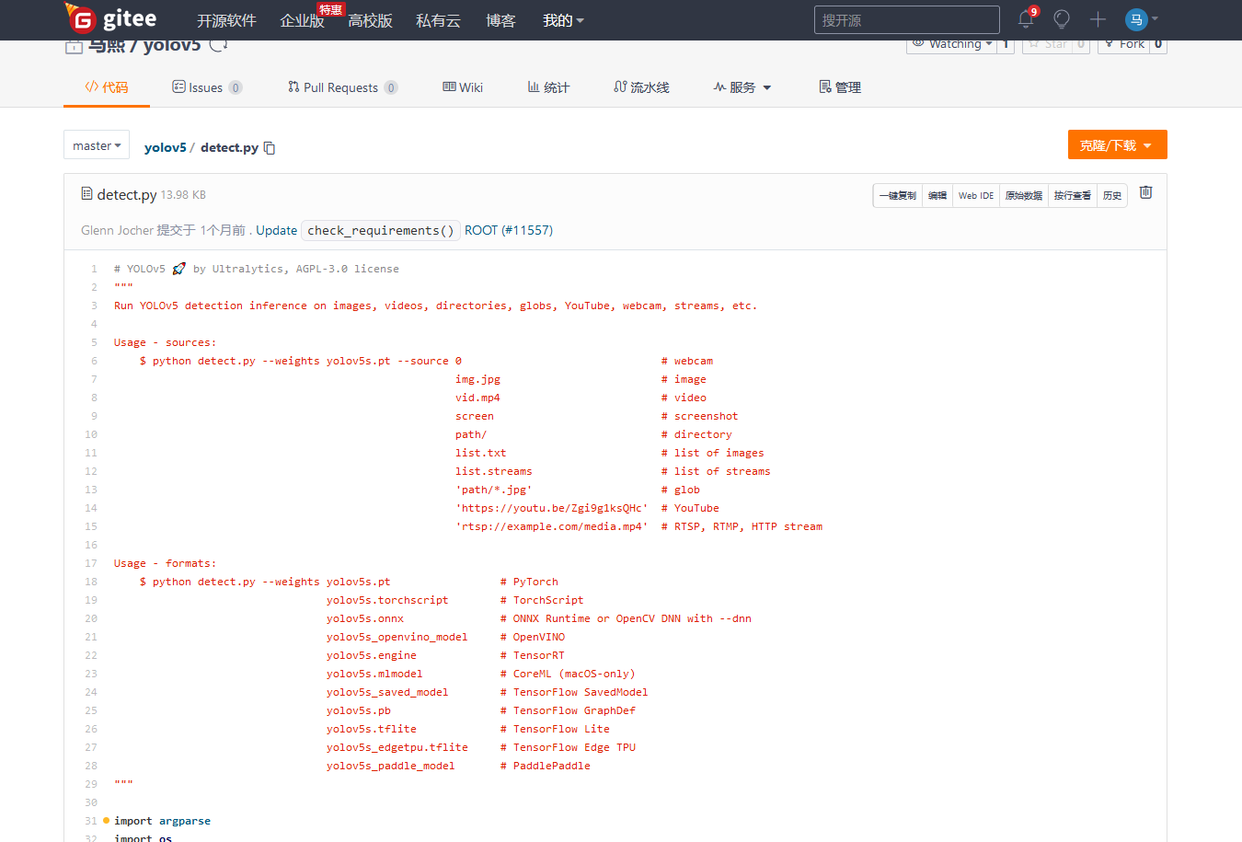Viewport: 1242px width, 842px height.
Task: Click the lightbulb tips icon
Action: (x=1062, y=19)
